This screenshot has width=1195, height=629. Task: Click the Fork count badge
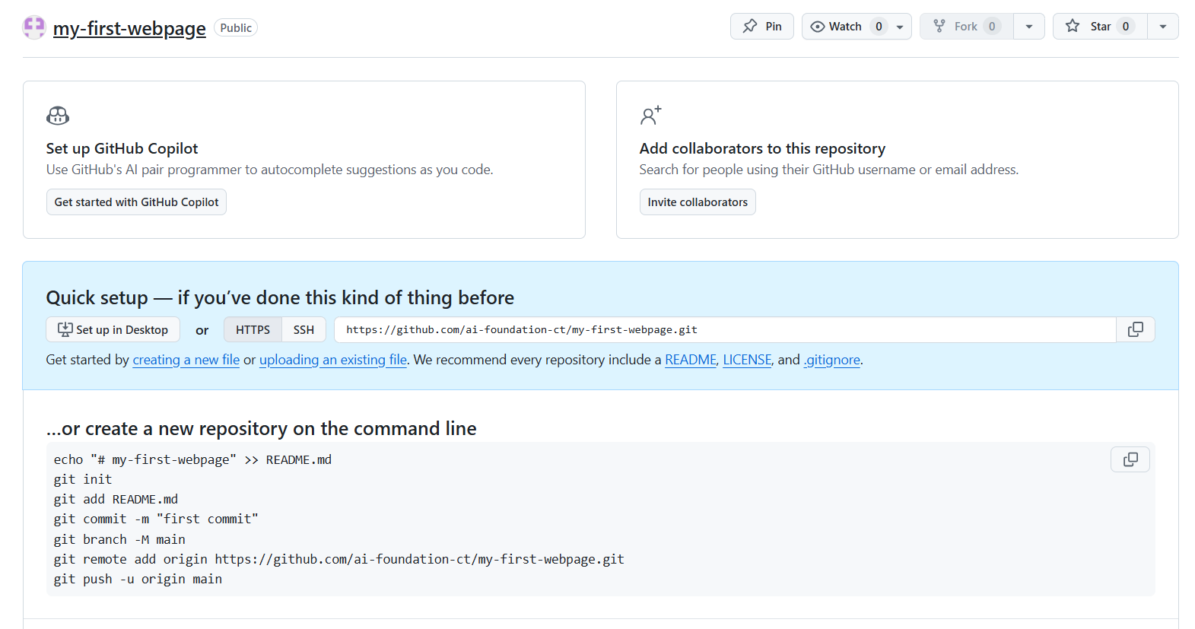coord(992,27)
